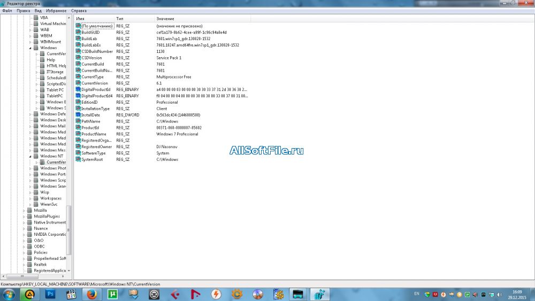The width and height of the screenshot is (535, 301).
Task: Open uTorrent from the taskbar
Action: click(x=112, y=294)
